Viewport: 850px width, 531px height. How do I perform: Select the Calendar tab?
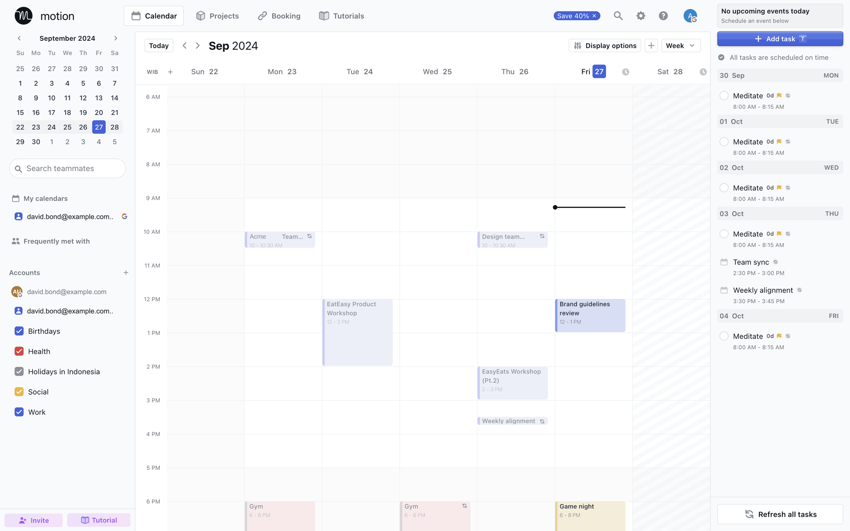pos(154,16)
